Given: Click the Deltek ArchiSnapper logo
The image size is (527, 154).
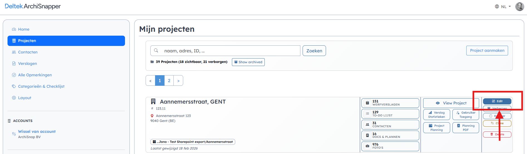Looking at the screenshot, I should [33, 6].
